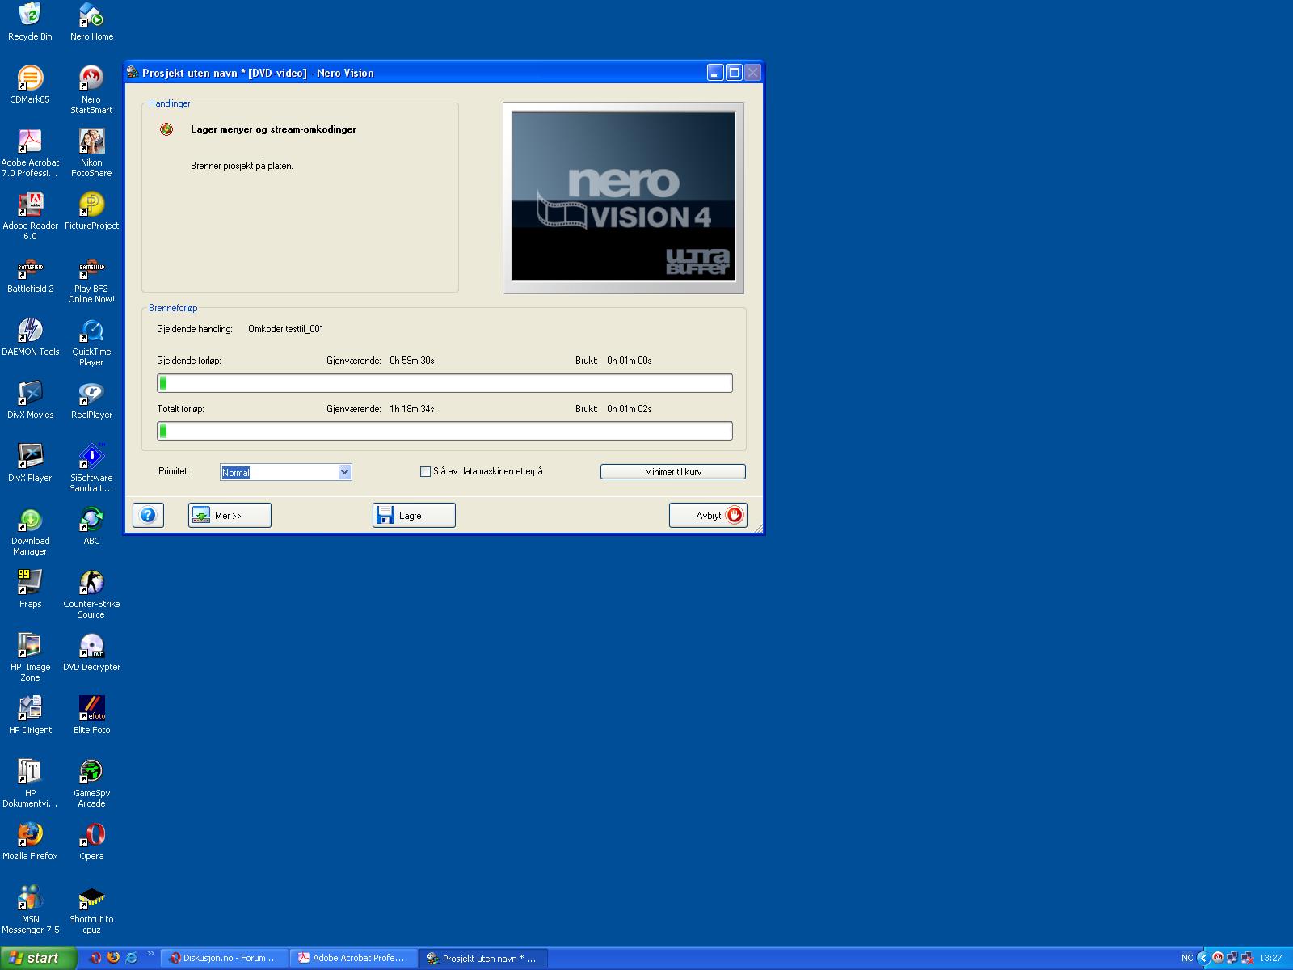Select the HP Image Zone icon
1293x970 pixels.
(30, 657)
